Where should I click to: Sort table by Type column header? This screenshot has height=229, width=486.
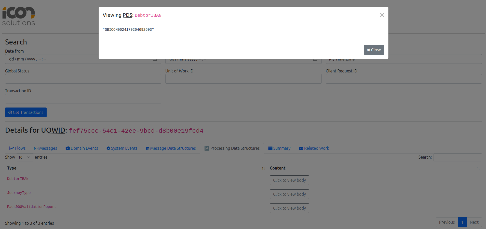click(12, 168)
